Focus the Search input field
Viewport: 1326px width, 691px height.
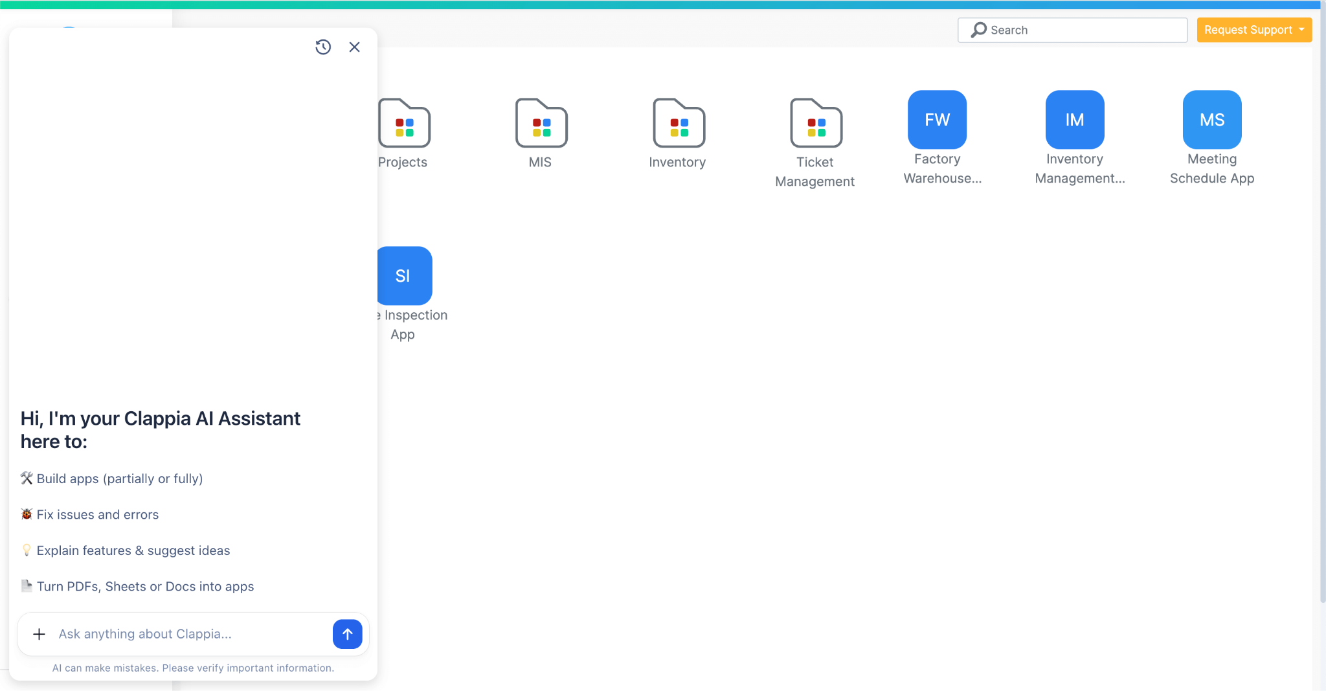click(1072, 30)
